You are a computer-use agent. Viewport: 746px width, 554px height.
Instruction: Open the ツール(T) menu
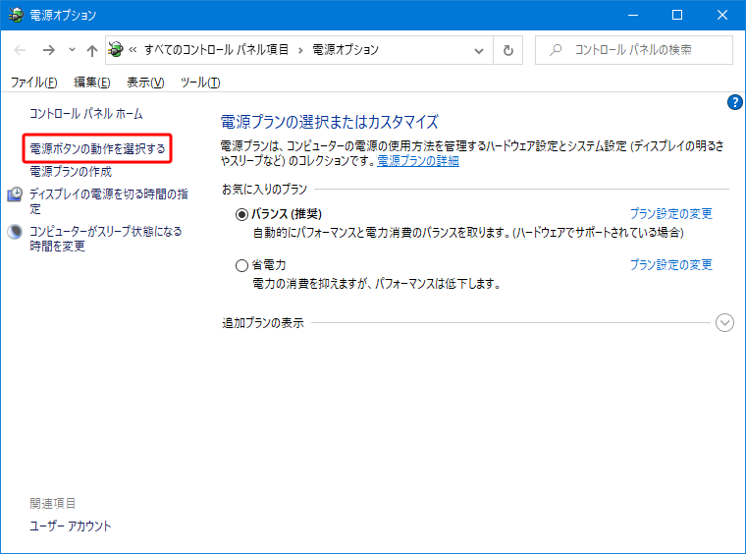coord(200,83)
